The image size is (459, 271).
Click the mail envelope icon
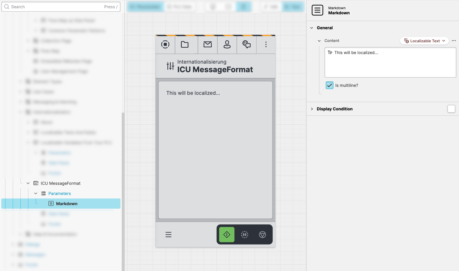(x=208, y=45)
